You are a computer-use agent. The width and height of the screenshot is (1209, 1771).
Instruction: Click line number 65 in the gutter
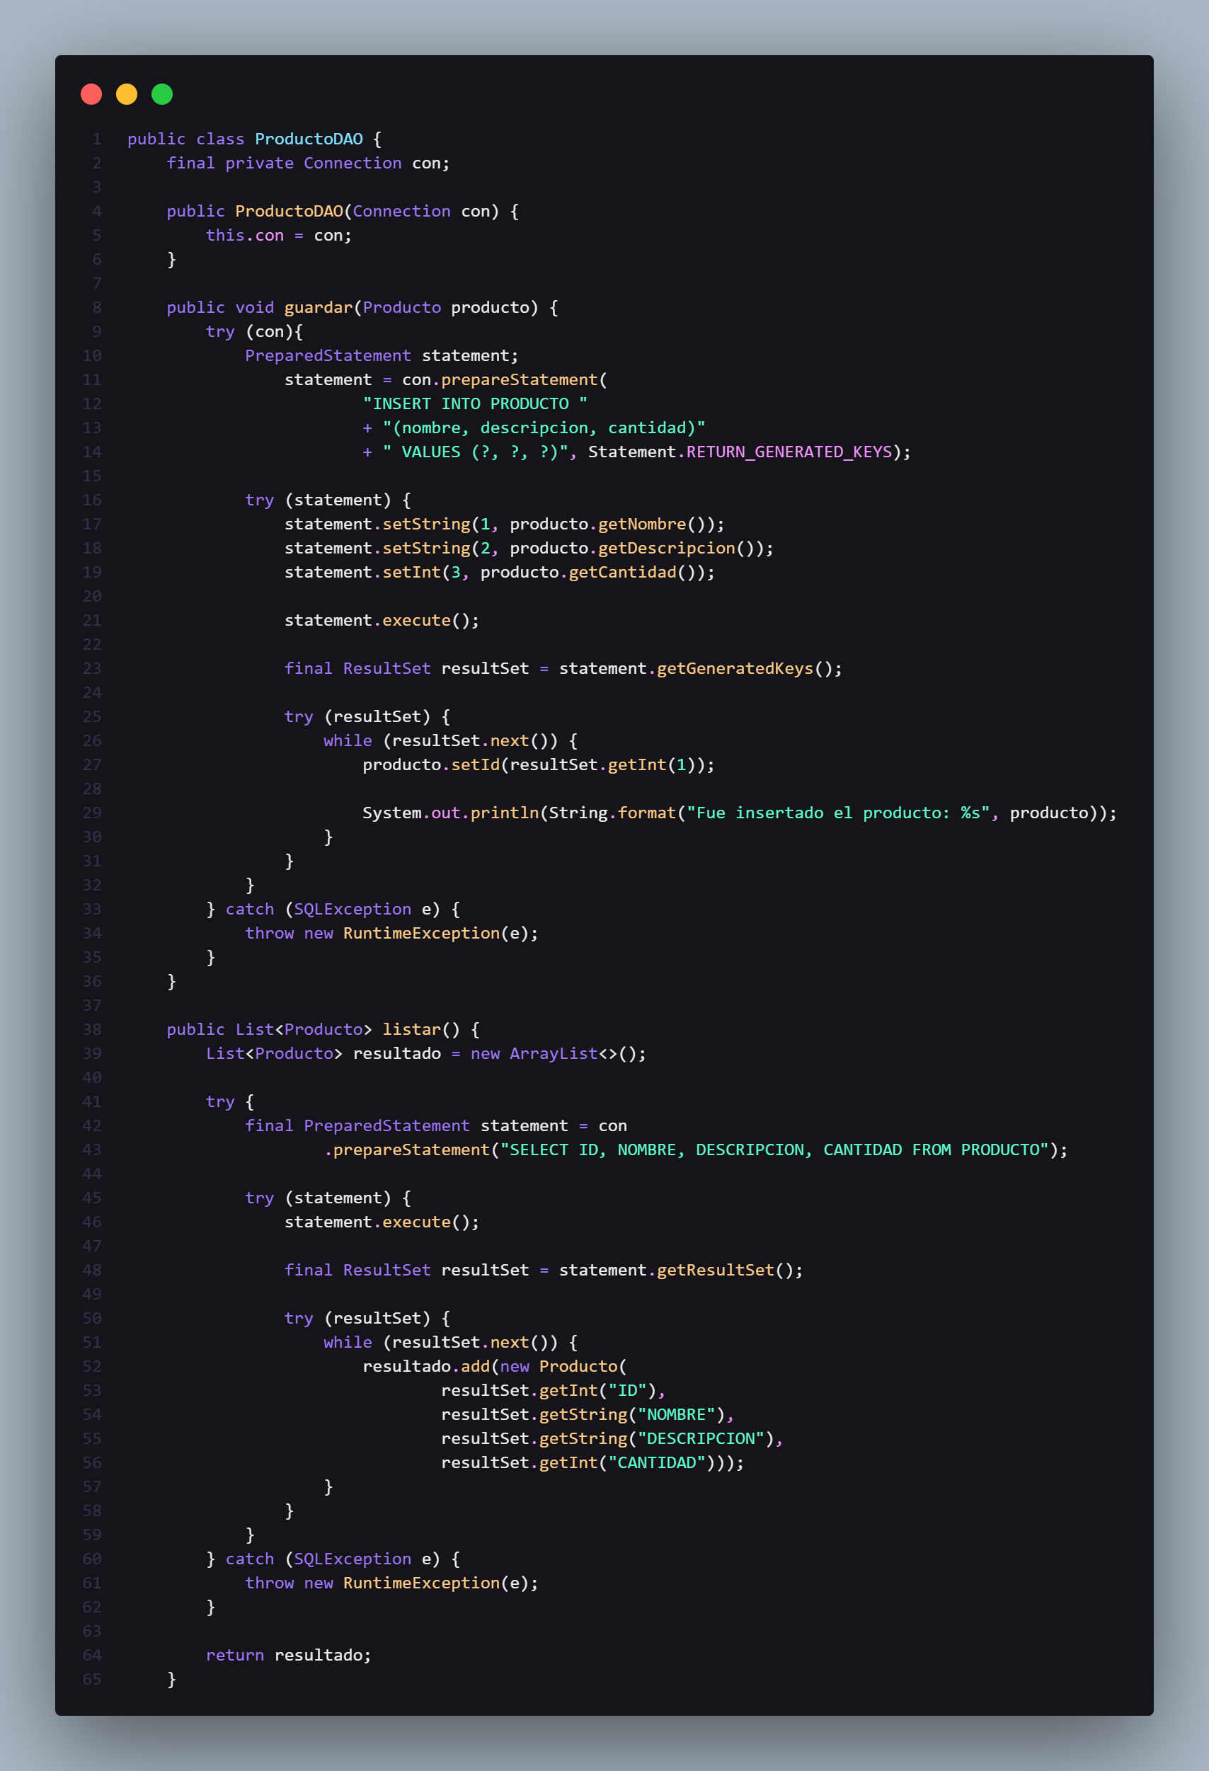coord(92,1680)
